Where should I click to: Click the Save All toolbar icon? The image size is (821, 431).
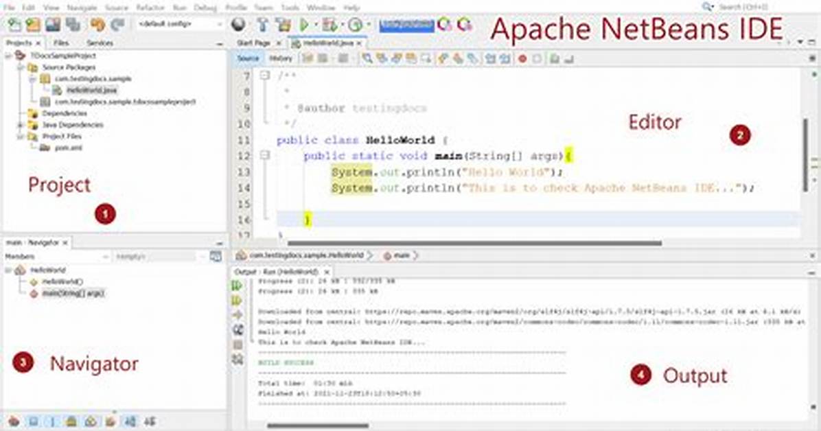[x=73, y=24]
